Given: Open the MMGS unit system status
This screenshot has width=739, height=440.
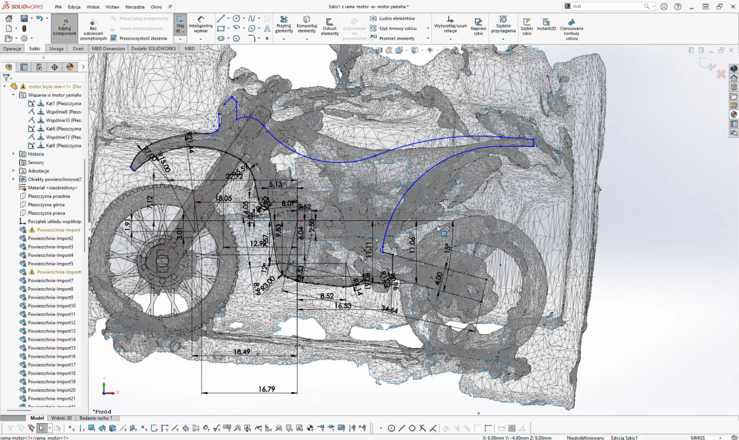Looking at the screenshot, I should point(698,437).
